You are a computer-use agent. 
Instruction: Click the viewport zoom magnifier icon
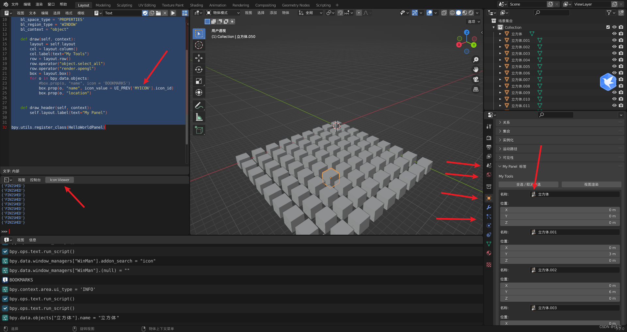tap(476, 60)
